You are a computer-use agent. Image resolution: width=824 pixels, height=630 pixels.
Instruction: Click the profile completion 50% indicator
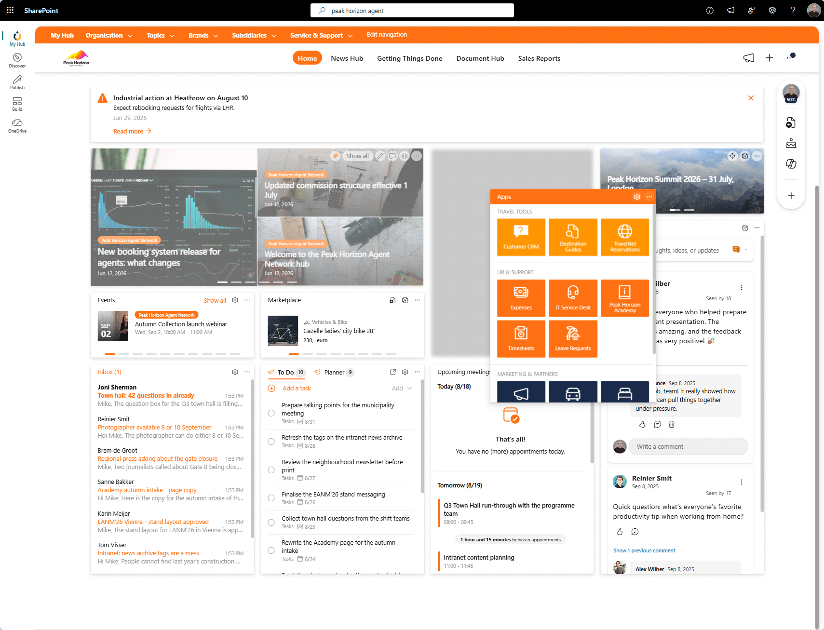pos(791,93)
